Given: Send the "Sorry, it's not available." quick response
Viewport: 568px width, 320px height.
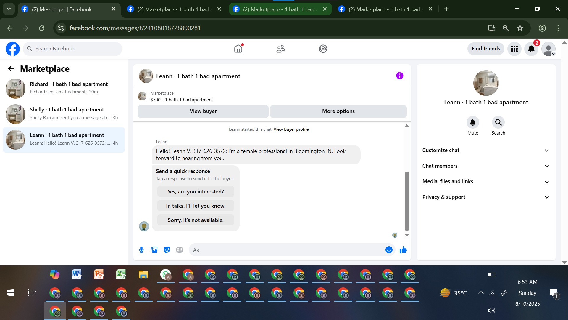Looking at the screenshot, I should coord(196,220).
